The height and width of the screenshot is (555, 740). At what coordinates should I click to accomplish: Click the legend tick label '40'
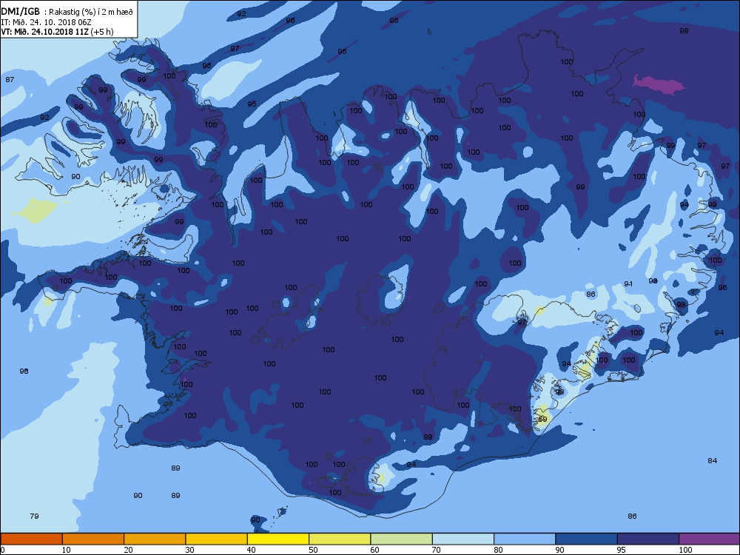(251, 550)
